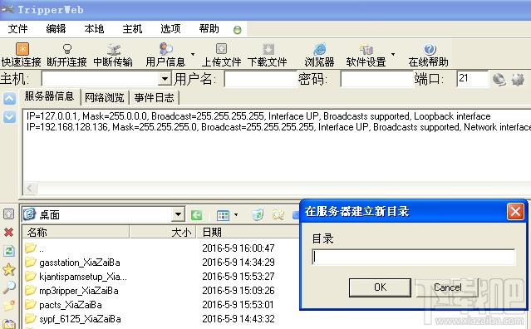Click the 端口 port field showing 21
Image resolution: width=531 pixels, height=329 pixels.
point(472,79)
